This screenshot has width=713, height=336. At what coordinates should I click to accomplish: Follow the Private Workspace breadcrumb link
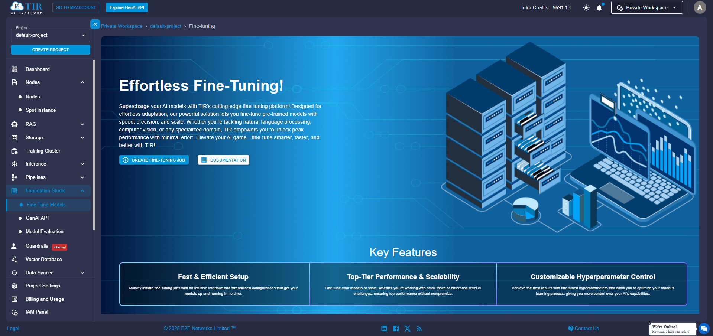pyautogui.click(x=121, y=26)
